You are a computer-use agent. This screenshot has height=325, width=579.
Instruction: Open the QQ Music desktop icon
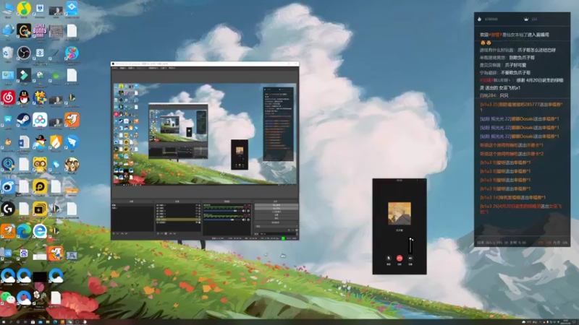pos(24,9)
